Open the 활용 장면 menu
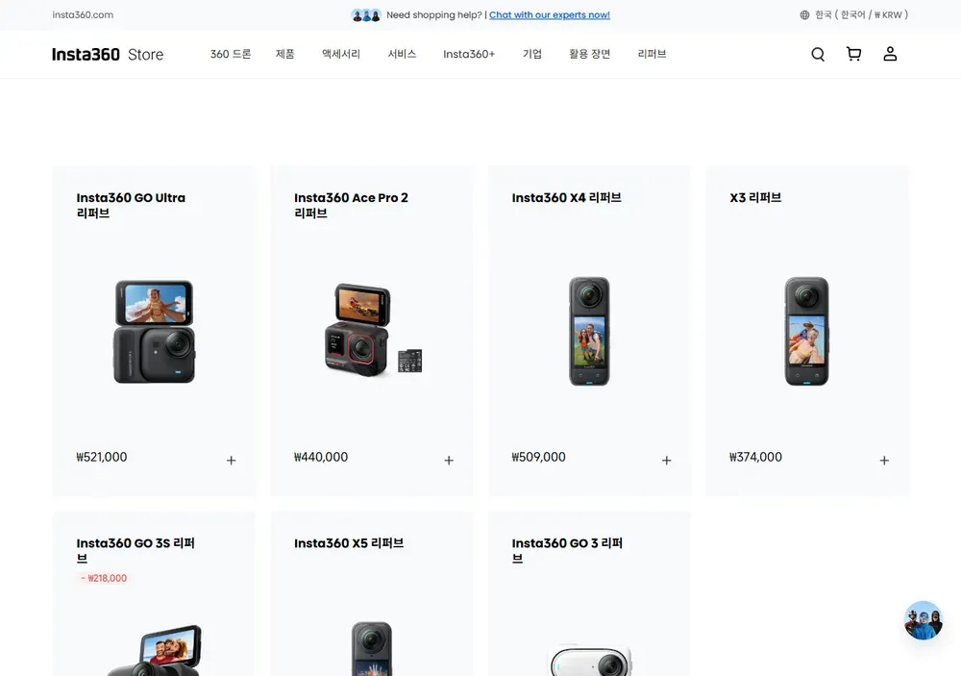This screenshot has width=961, height=676. pos(590,54)
